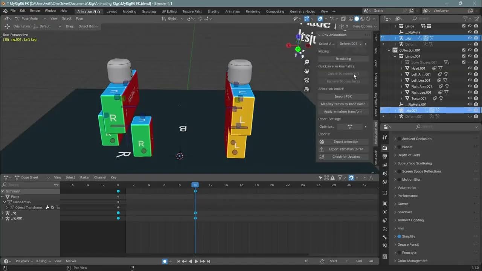Screen dimensions: 482x271
Task: Click the Import FBX button
Action: coord(343,96)
